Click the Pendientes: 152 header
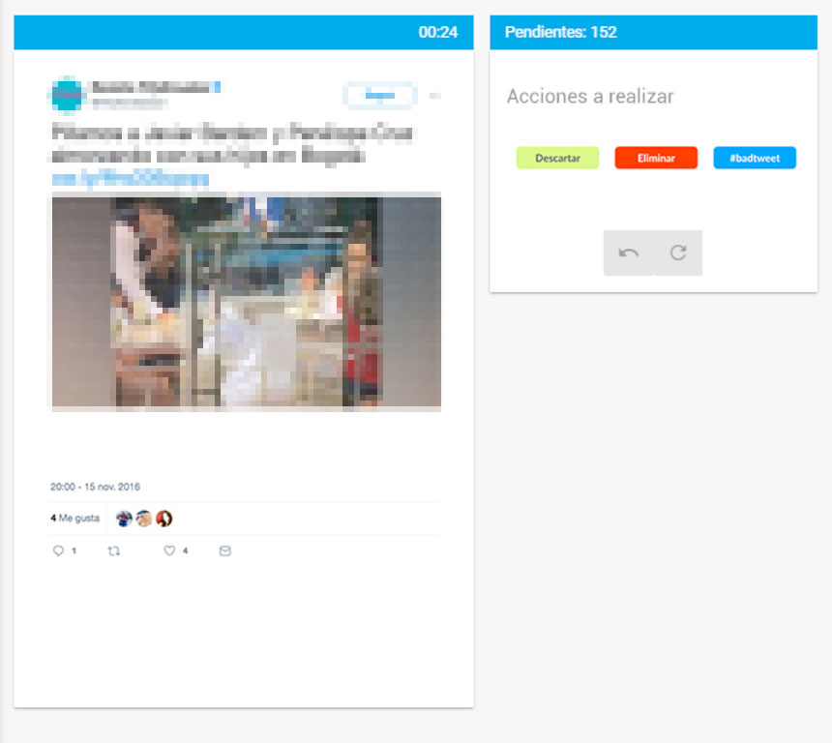Image resolution: width=832 pixels, height=743 pixels. (560, 32)
